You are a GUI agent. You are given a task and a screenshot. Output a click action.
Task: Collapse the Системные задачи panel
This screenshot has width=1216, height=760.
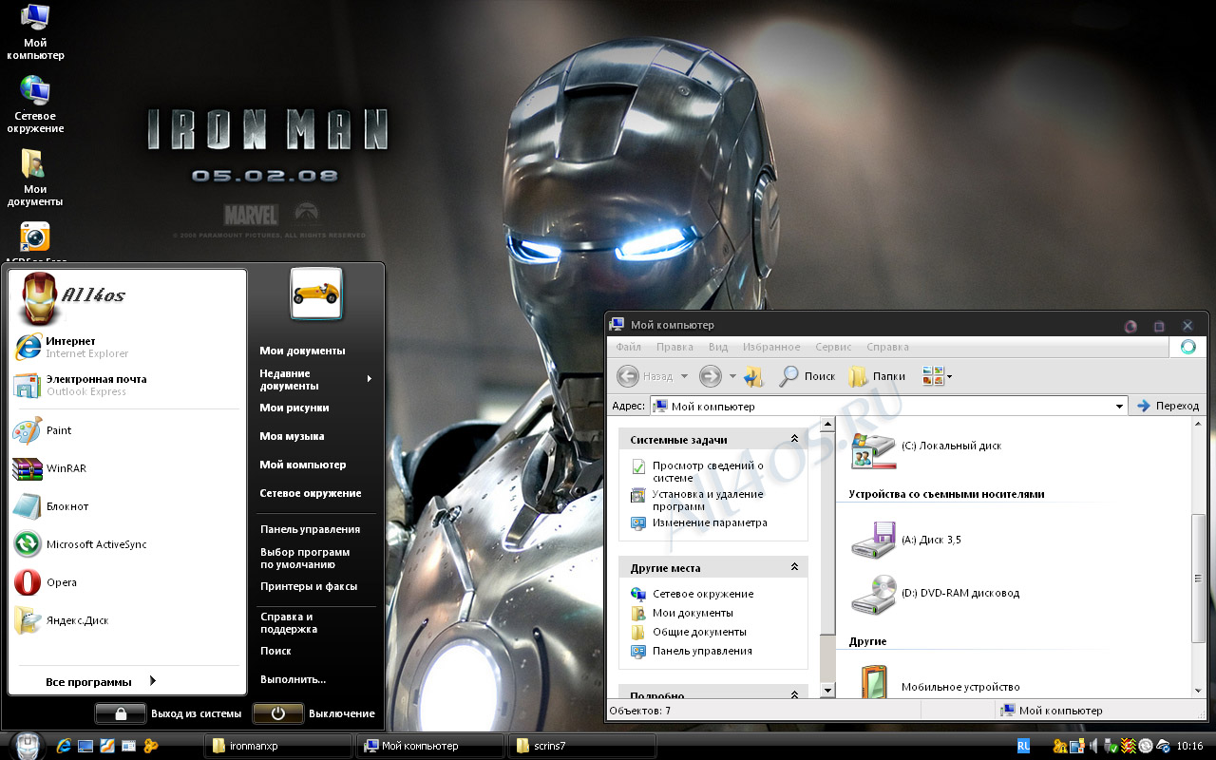pos(794,439)
